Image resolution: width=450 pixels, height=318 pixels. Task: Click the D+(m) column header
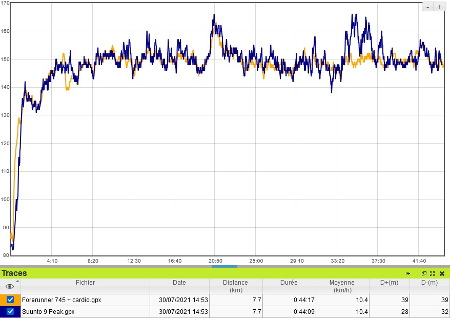click(x=389, y=283)
